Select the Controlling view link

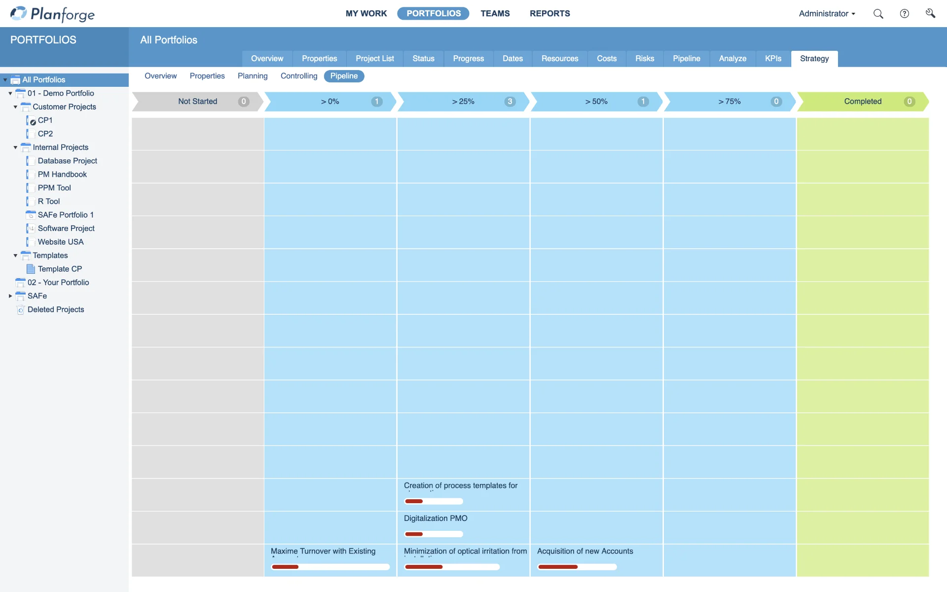pos(299,76)
